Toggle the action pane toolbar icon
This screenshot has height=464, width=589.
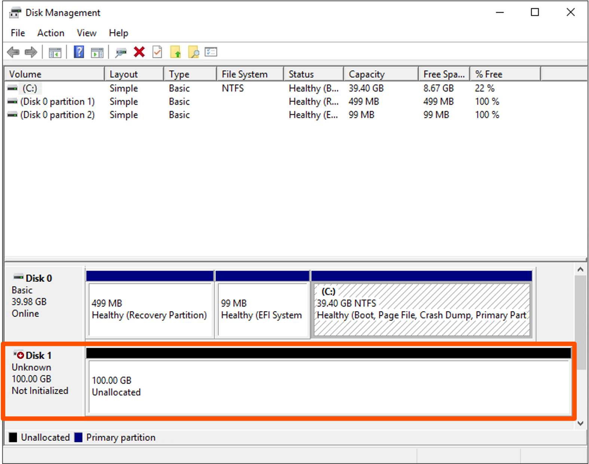point(97,53)
